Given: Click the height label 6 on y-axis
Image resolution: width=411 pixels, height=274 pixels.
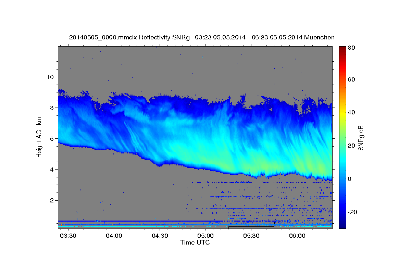Looking at the screenshot, I should 51,138.
